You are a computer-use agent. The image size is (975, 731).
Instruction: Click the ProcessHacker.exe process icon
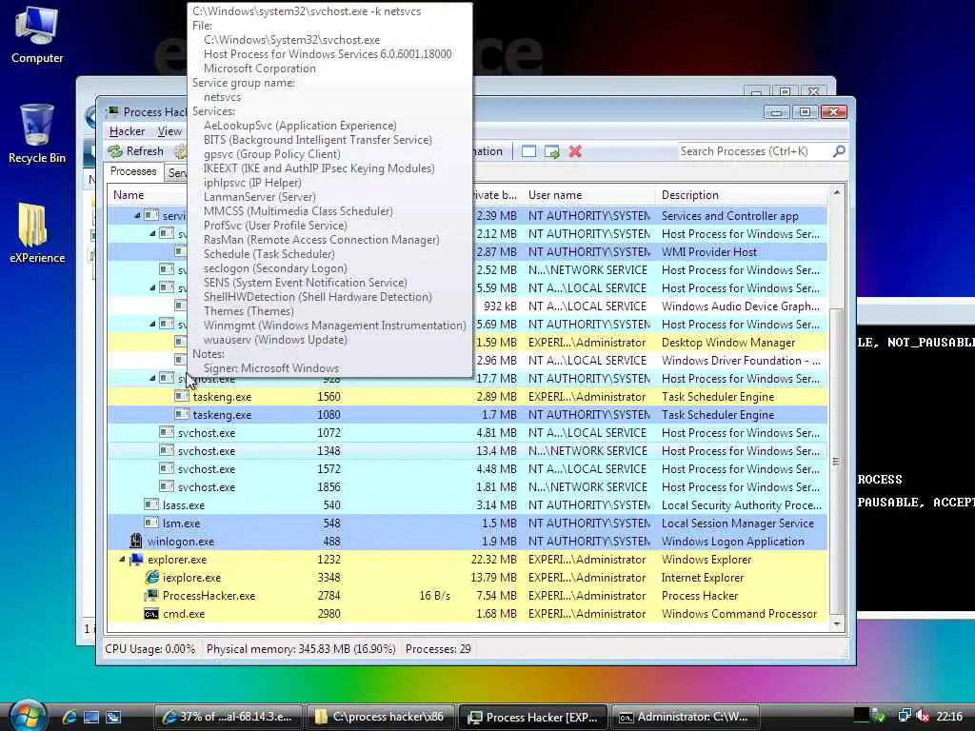151,596
